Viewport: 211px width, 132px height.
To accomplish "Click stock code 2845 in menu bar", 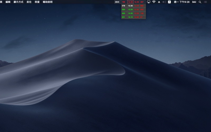I will 117,2.
